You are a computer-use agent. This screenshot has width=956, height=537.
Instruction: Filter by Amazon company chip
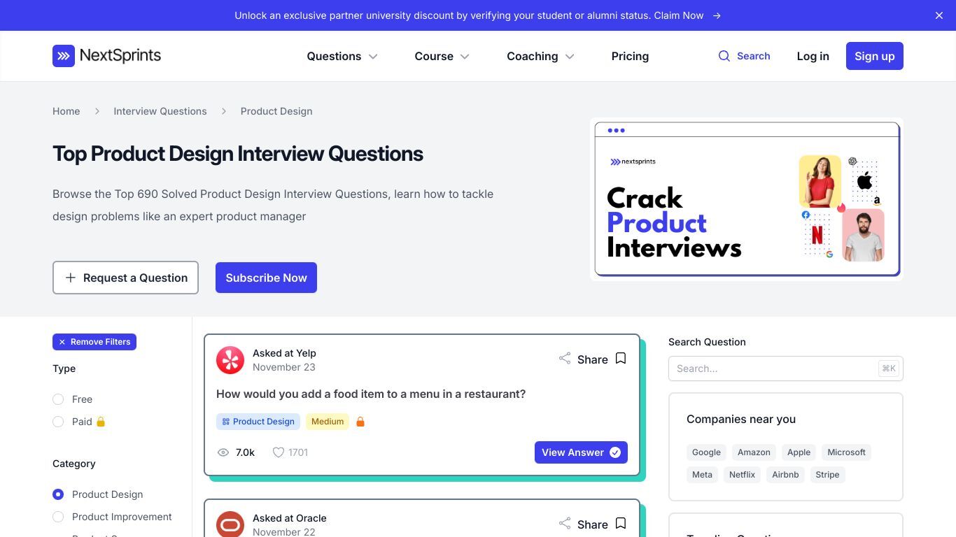[754, 452]
